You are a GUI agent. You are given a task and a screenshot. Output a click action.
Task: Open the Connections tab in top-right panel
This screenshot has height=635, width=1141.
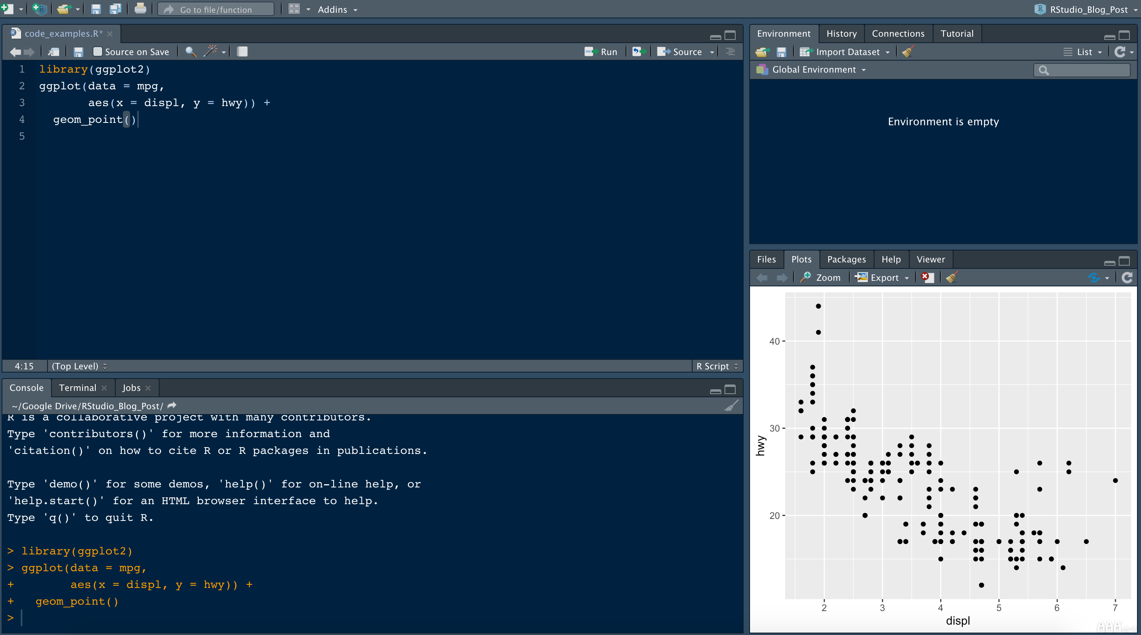click(898, 33)
